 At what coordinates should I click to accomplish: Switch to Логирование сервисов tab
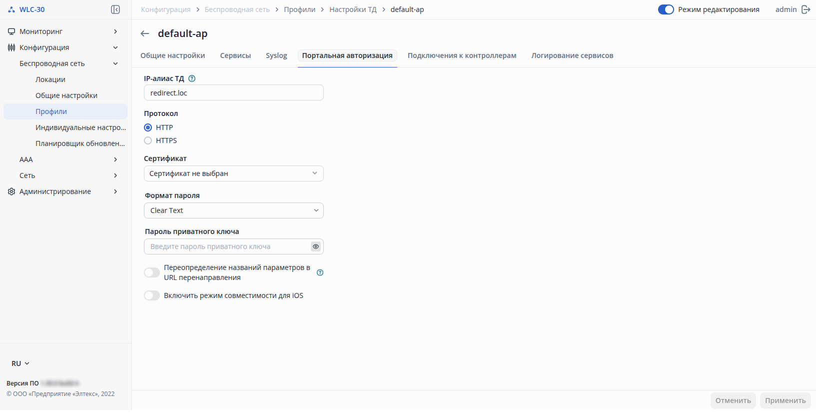(572, 55)
